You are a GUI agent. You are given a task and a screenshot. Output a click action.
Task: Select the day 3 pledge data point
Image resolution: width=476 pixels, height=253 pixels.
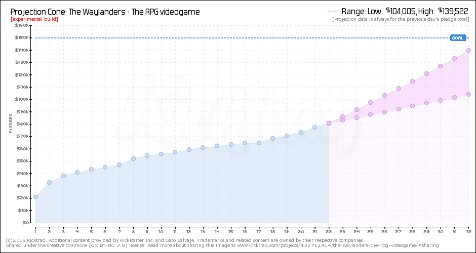63,176
